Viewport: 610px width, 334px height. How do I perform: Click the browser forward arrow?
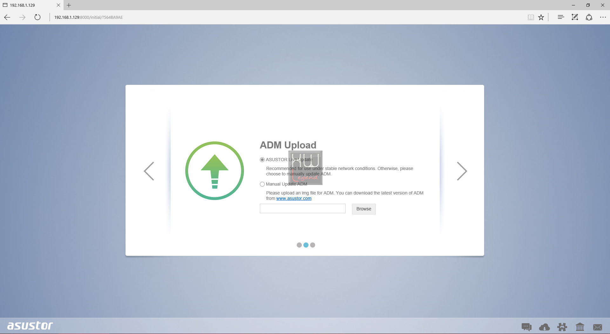pos(22,17)
